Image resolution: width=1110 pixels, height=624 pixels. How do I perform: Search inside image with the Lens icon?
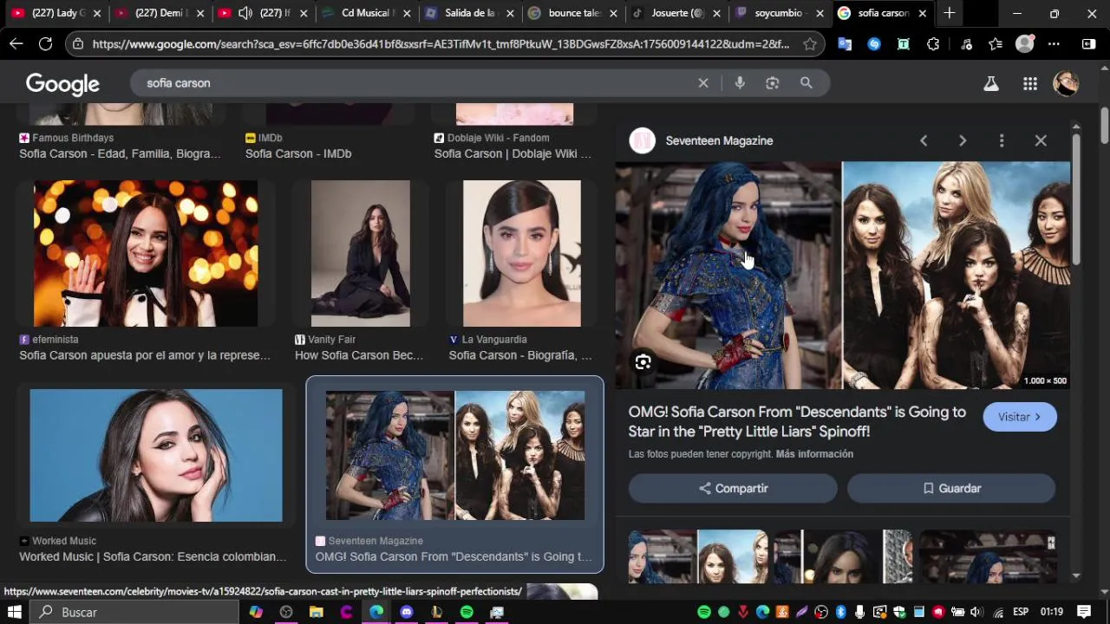coord(643,362)
